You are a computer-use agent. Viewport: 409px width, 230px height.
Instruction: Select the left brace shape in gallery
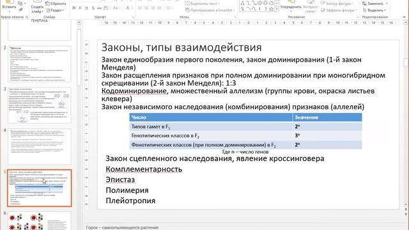point(260,9)
